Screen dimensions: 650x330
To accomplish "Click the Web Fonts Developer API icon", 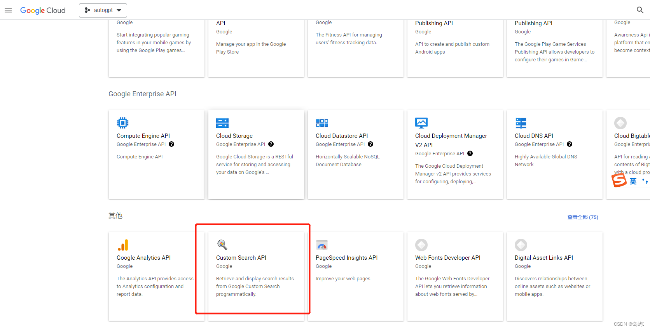I will (421, 245).
